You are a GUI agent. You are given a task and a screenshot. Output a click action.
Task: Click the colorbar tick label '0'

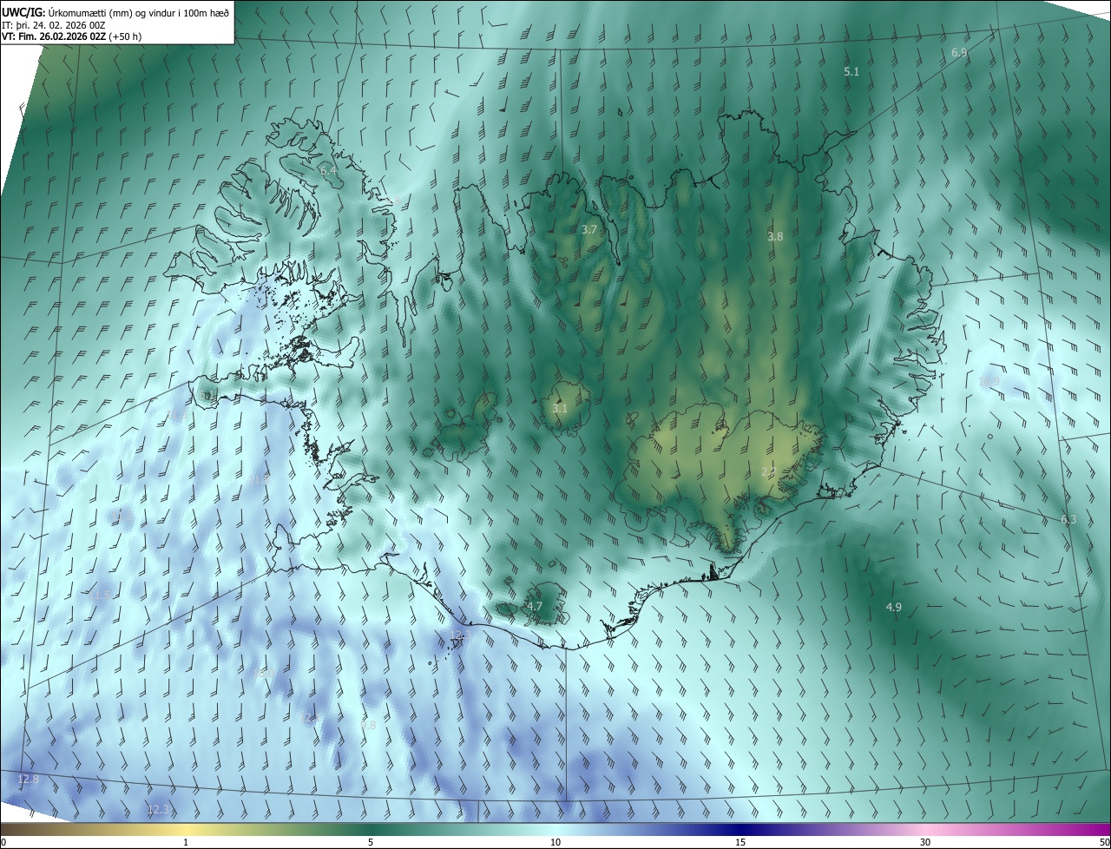coord(3,843)
